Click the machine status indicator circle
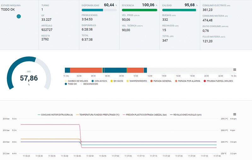This screenshot has height=160, width=252. pyautogui.click(x=19, y=16)
